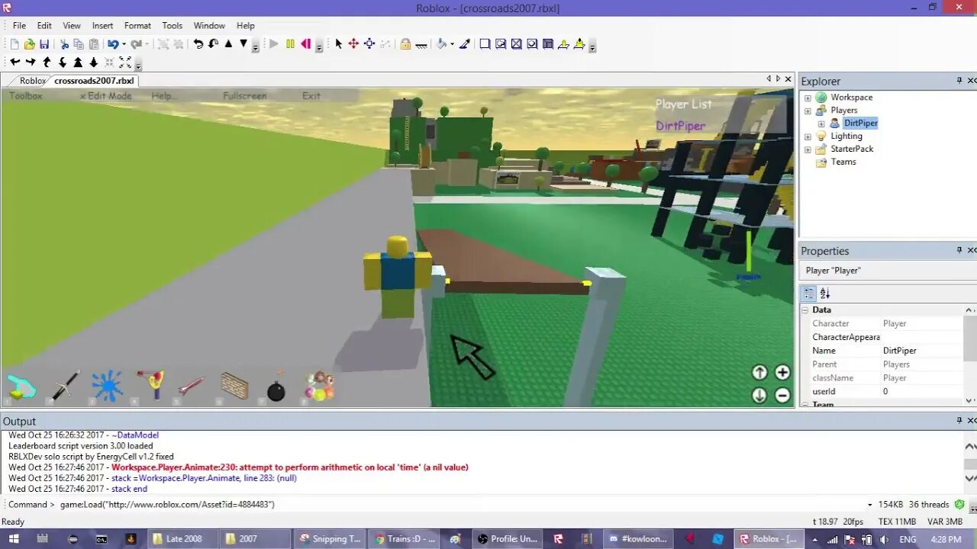Screen dimensions: 977x549
Task: Open the Edit menu
Action: click(44, 25)
